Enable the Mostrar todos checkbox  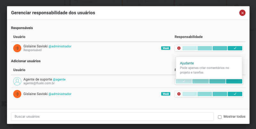tap(220, 117)
